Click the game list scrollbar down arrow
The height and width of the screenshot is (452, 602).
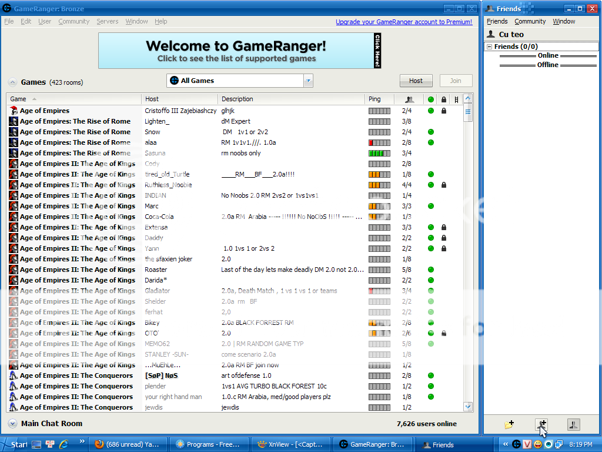point(467,406)
